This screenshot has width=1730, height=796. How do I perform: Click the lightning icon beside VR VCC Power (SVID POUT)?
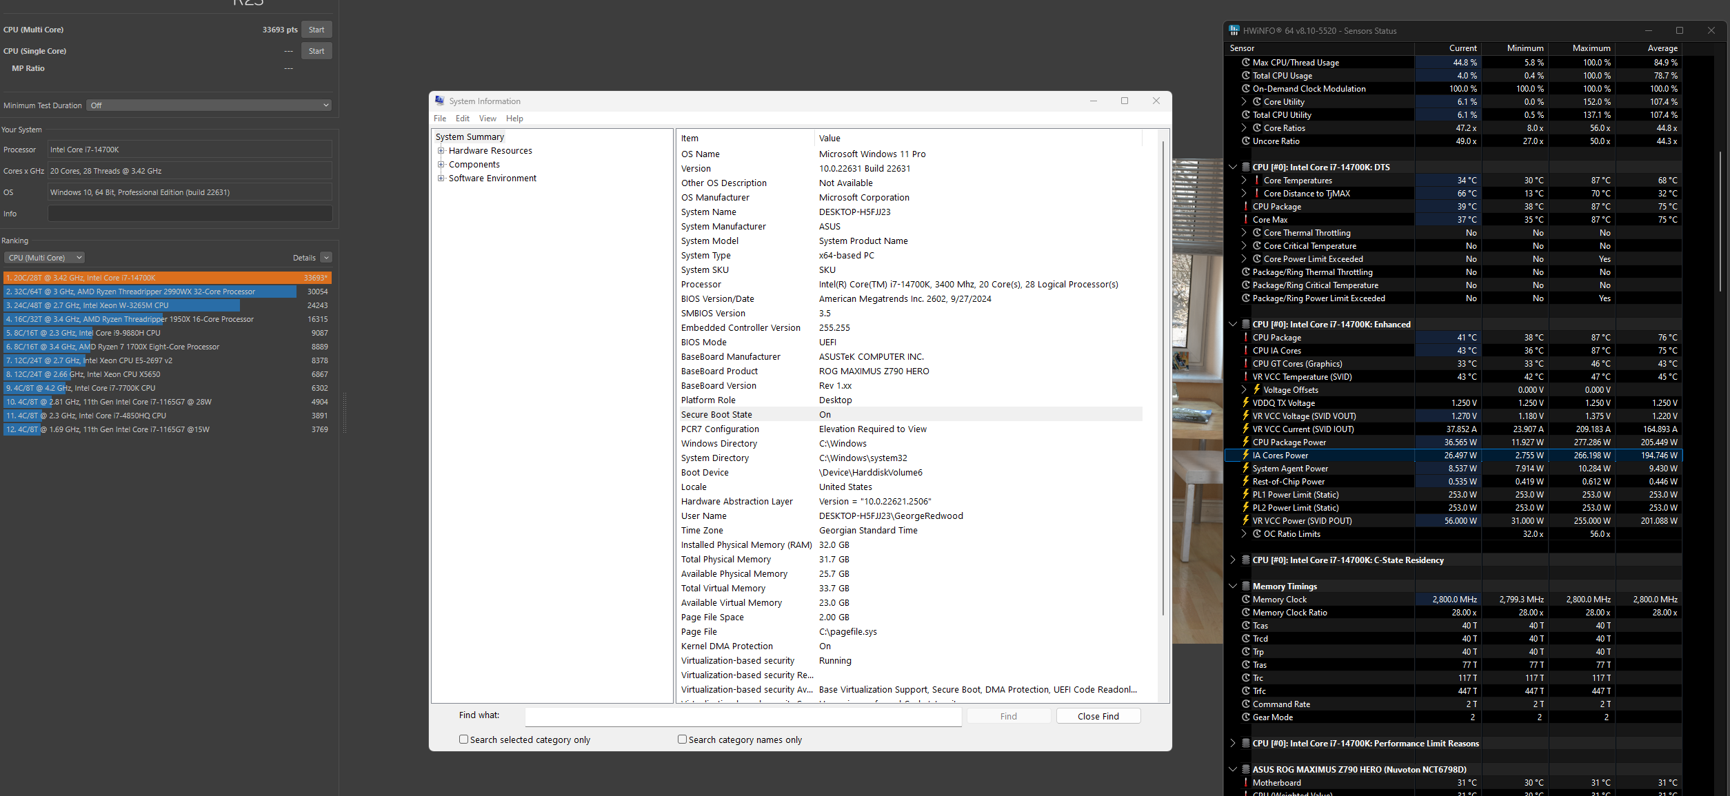pos(1246,520)
